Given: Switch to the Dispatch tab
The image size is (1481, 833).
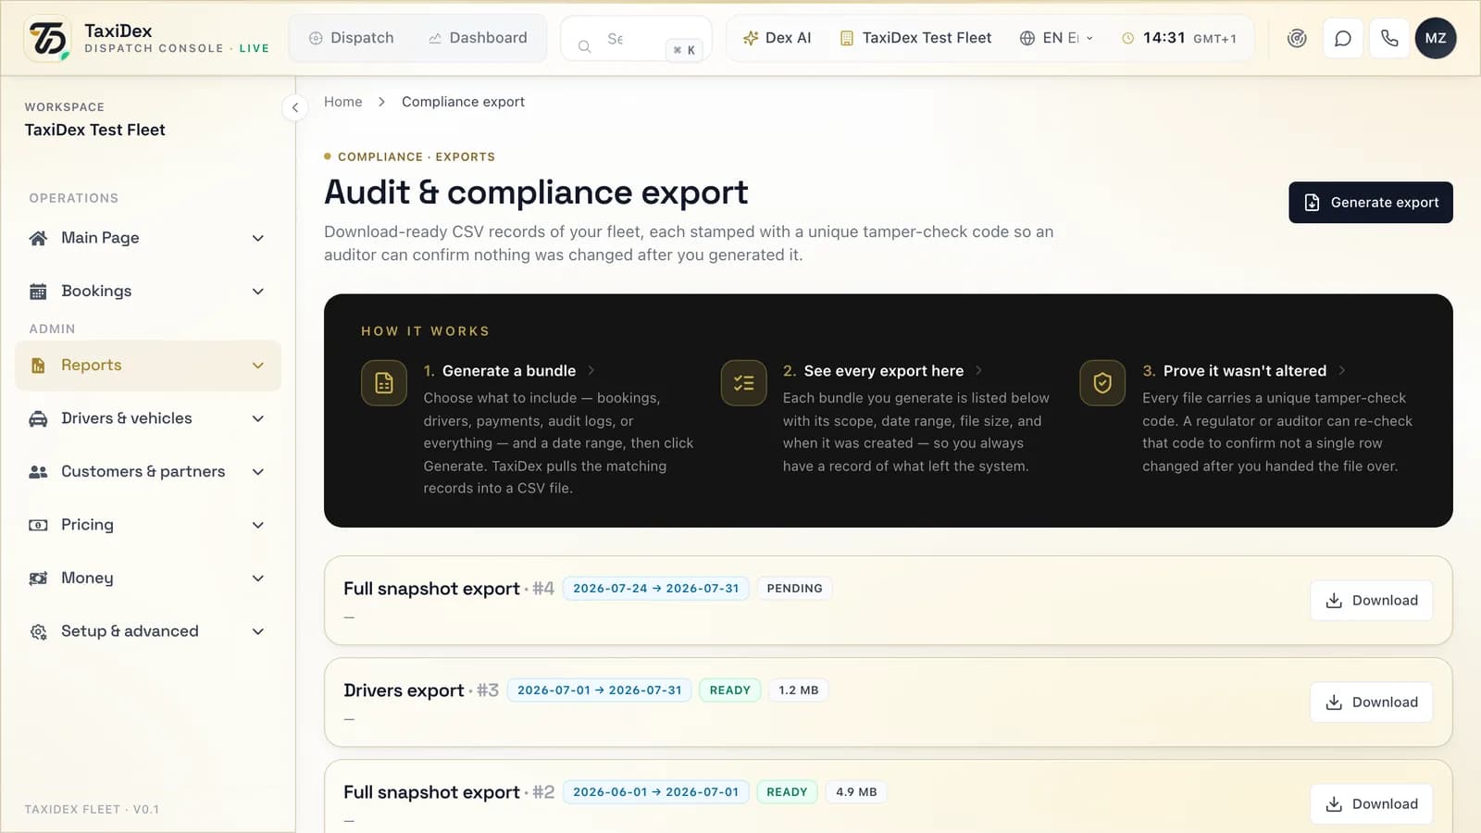Looking at the screenshot, I should (x=351, y=38).
